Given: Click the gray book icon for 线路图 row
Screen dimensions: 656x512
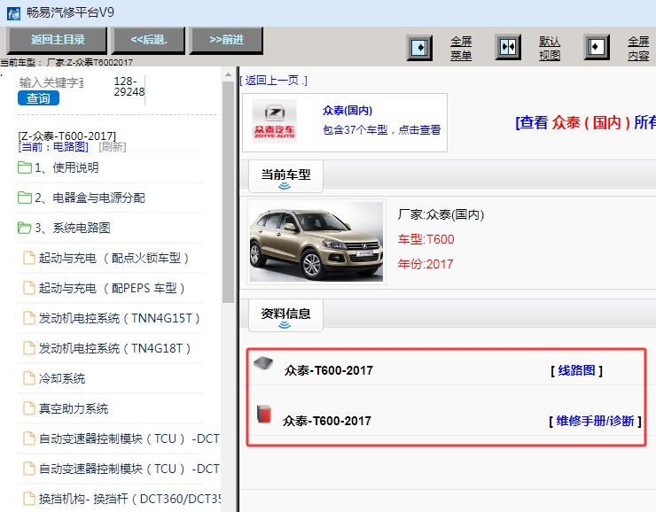Looking at the screenshot, I should pos(263,364).
